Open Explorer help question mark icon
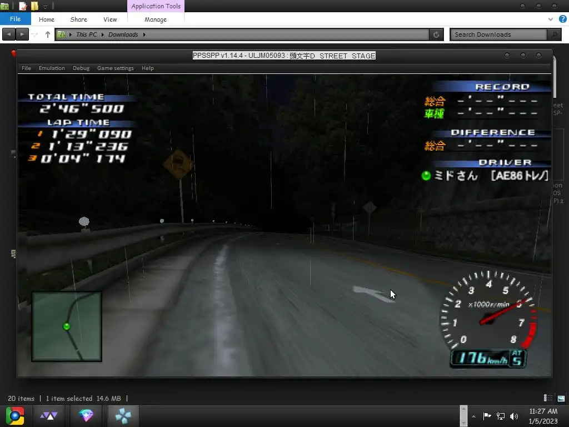The width and height of the screenshot is (569, 427). click(x=562, y=19)
